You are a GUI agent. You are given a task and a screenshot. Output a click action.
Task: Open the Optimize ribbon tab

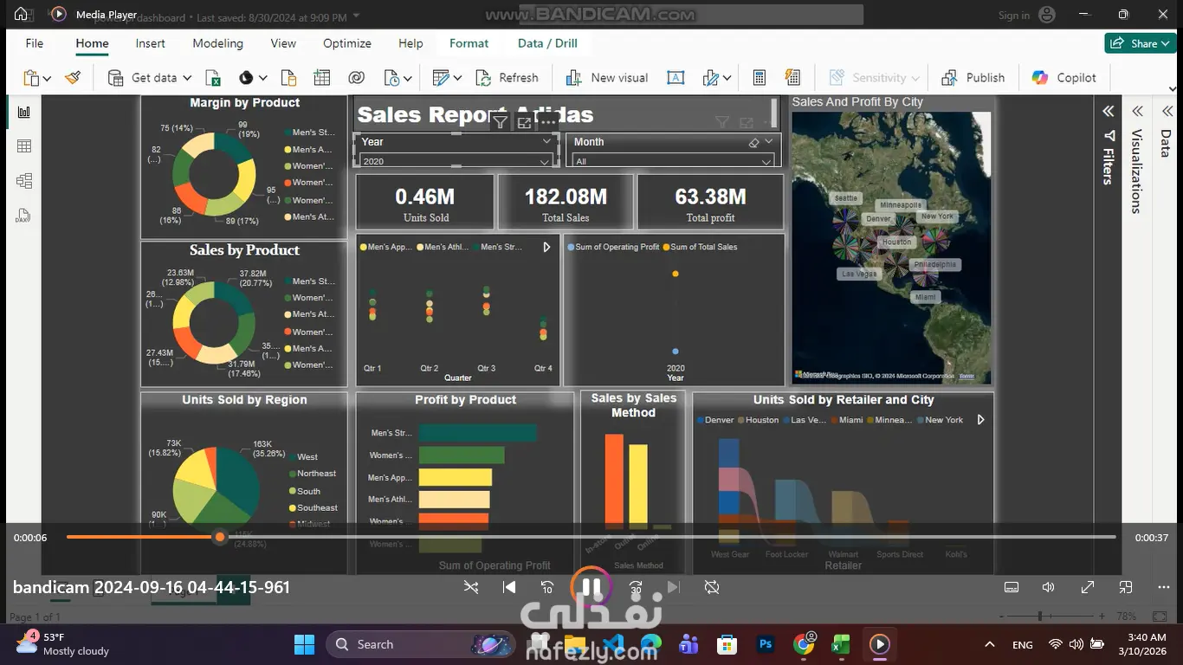[347, 43]
